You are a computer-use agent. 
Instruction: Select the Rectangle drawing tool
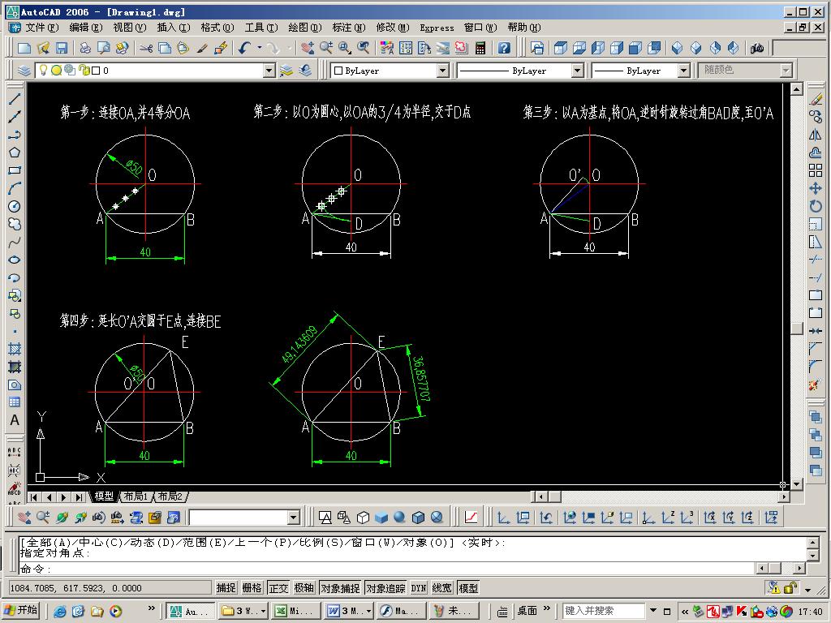[15, 170]
